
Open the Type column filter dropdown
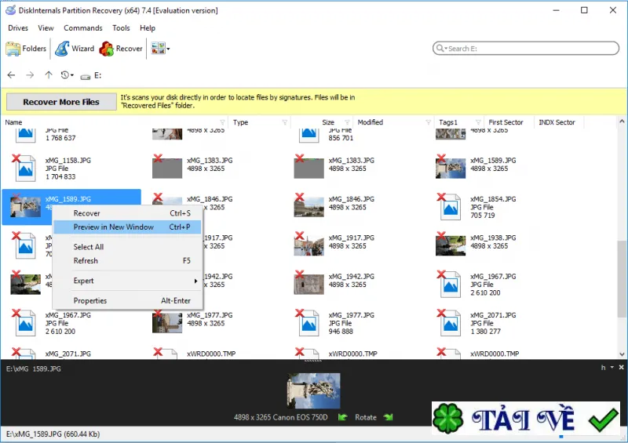point(285,122)
